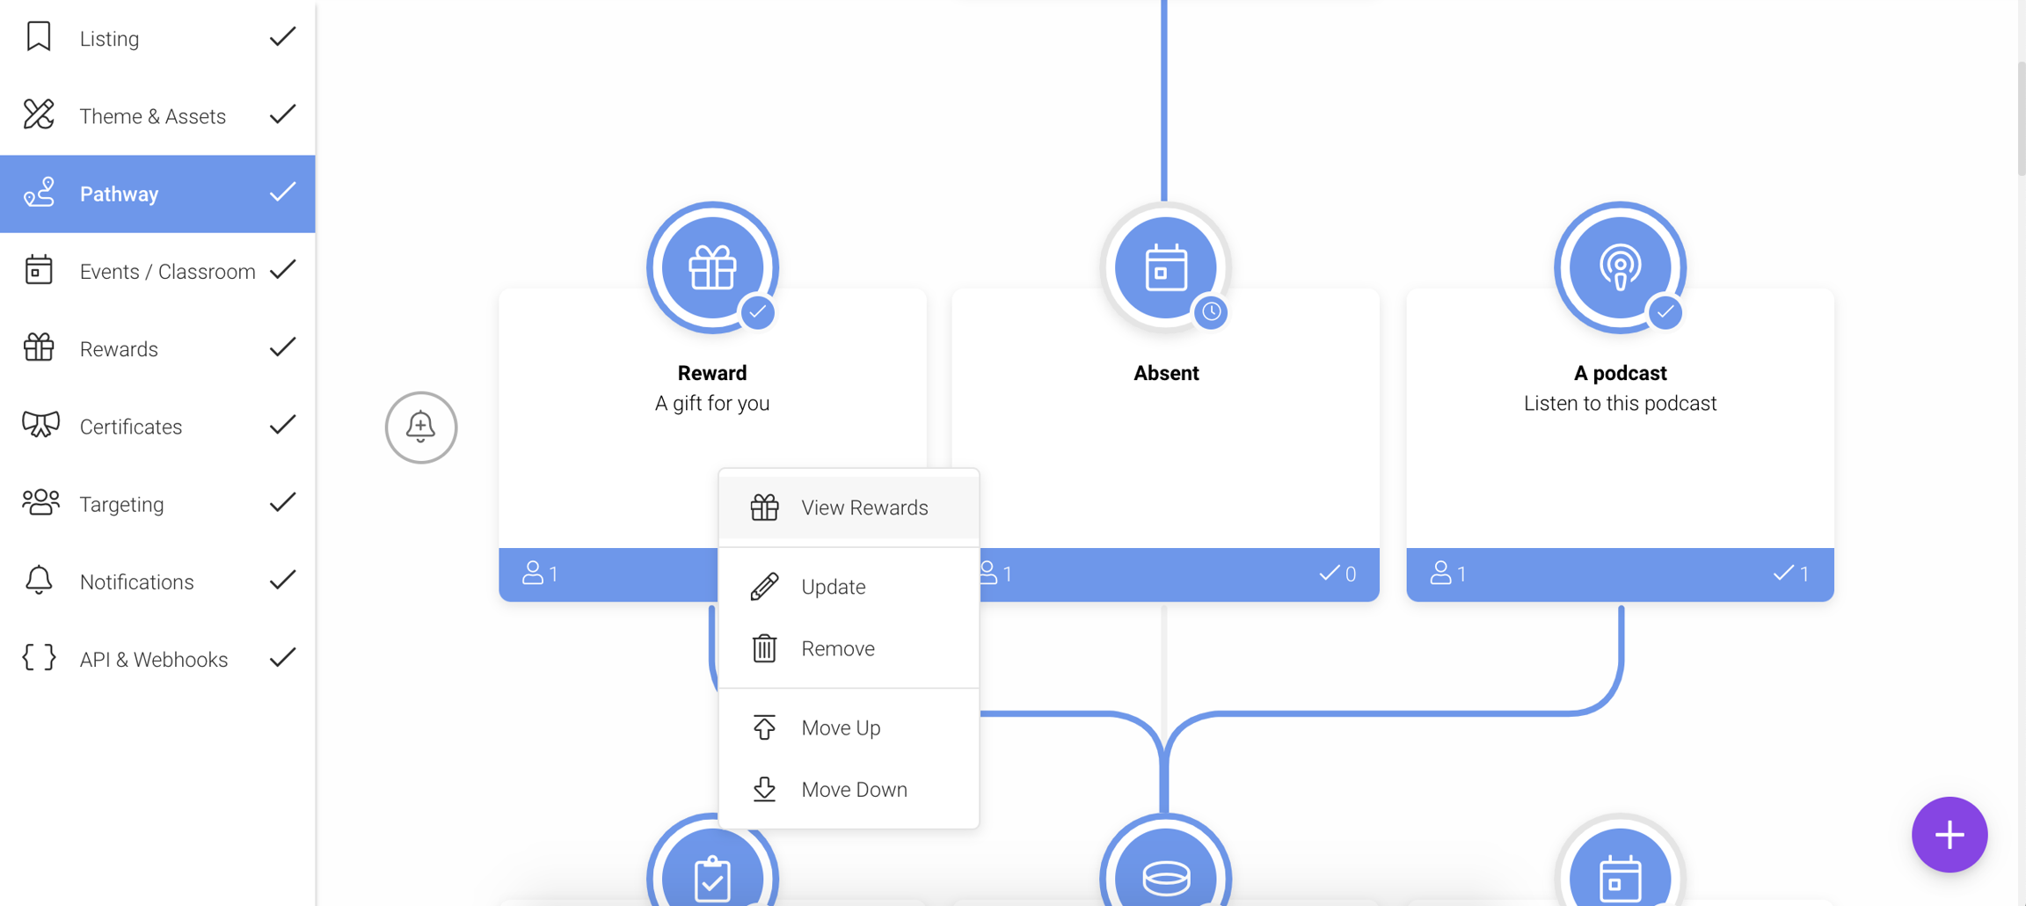This screenshot has height=906, width=2026.
Task: Click the bottom-right calendar step icon
Action: [x=1620, y=876]
